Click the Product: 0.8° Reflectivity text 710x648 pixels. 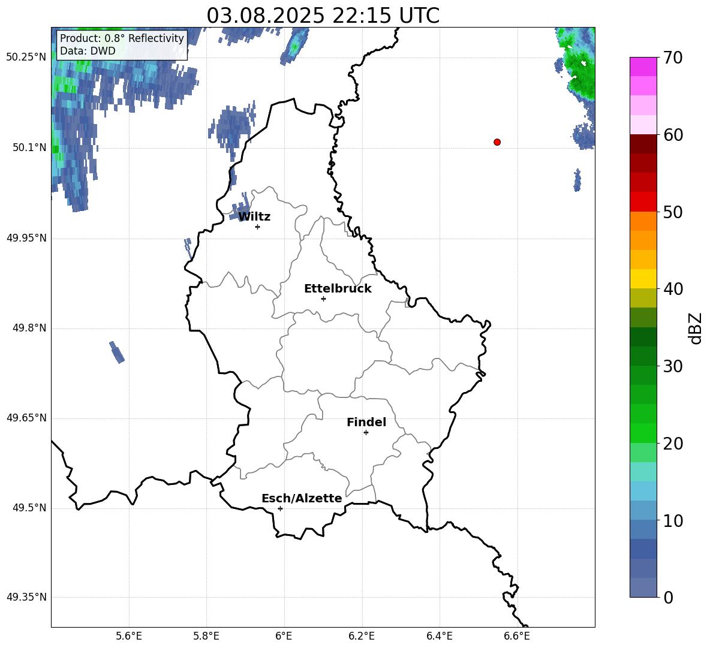click(122, 38)
